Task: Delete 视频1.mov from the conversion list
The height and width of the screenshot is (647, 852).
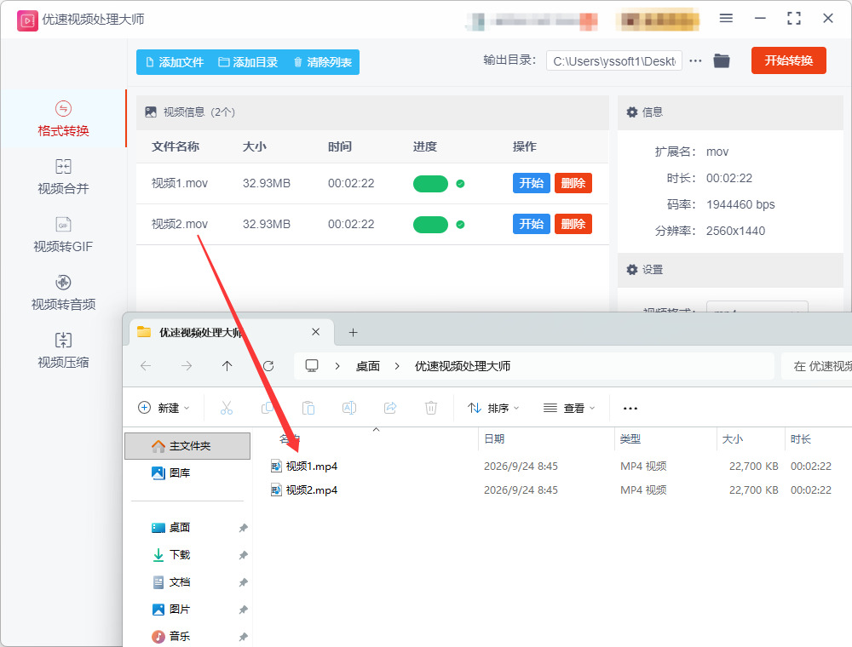Action: click(573, 184)
